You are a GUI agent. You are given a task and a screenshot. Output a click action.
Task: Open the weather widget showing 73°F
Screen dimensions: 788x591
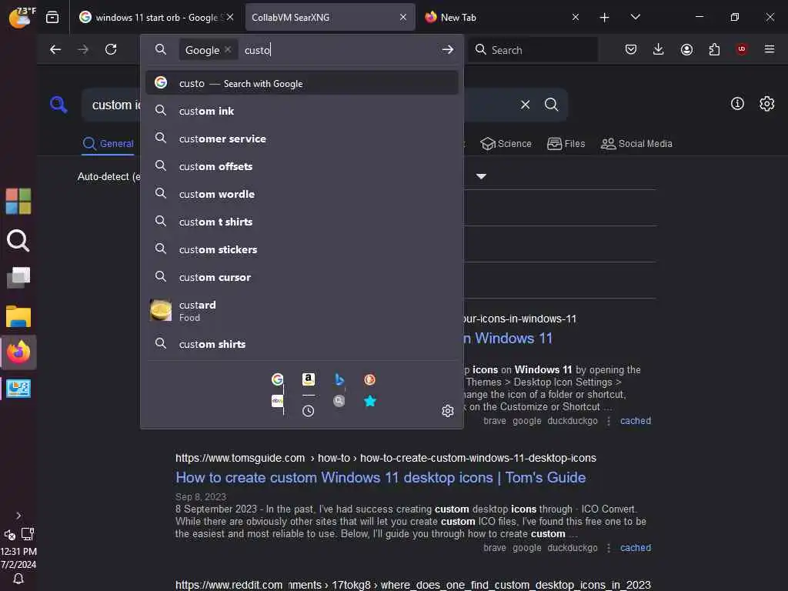[x=22, y=17]
